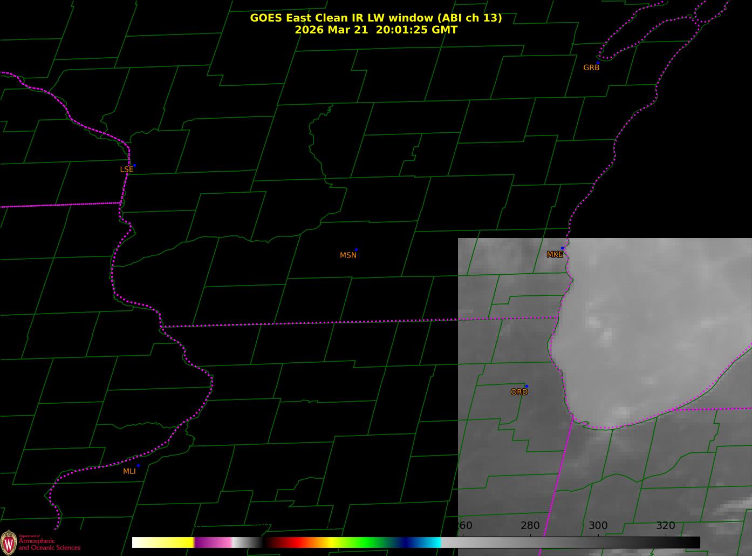
Task: Select the MLI station label
Action: (129, 471)
